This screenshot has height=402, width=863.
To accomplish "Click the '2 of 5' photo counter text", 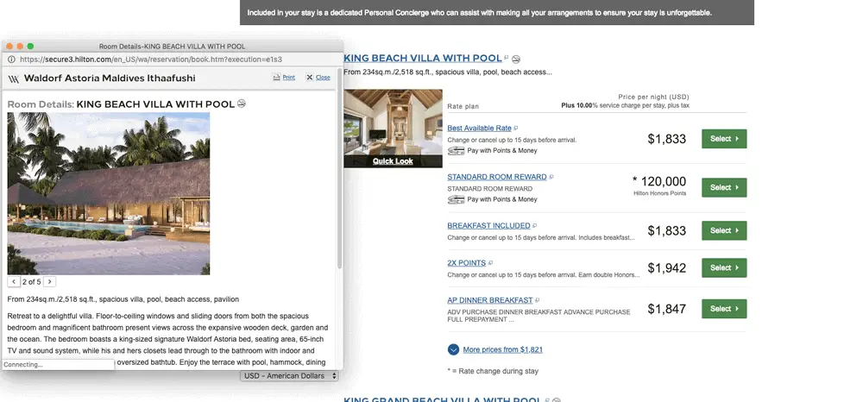I will click(31, 281).
